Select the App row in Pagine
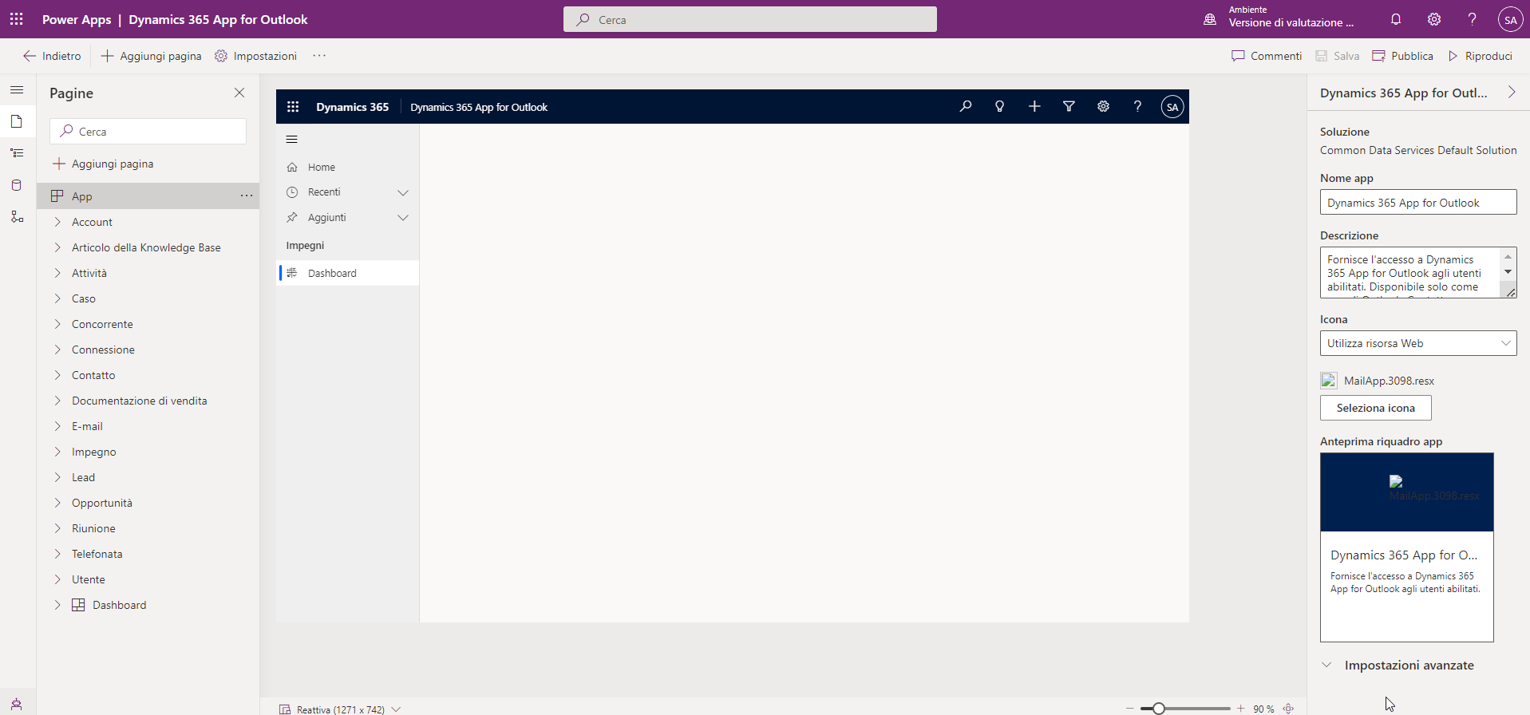 pos(148,196)
